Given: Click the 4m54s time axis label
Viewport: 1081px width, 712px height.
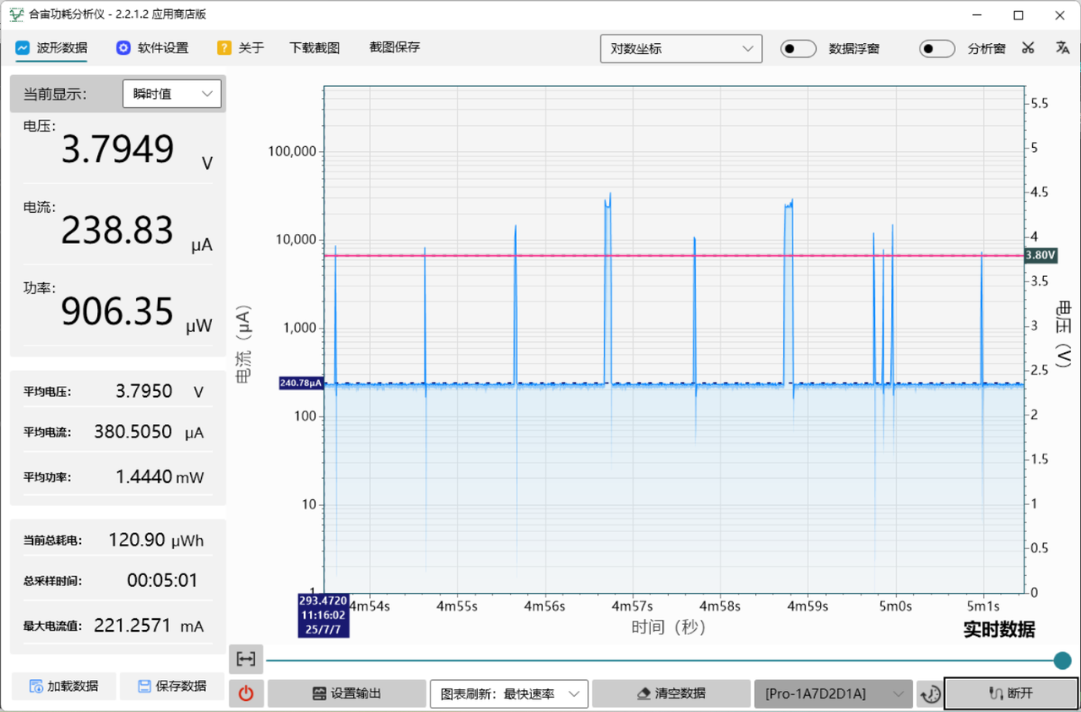Looking at the screenshot, I should click(x=370, y=606).
